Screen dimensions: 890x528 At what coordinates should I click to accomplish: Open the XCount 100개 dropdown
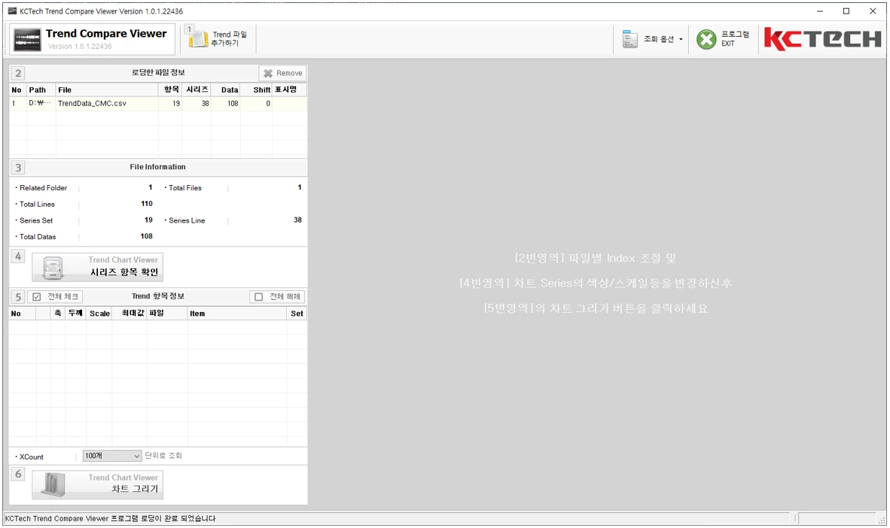pos(112,456)
